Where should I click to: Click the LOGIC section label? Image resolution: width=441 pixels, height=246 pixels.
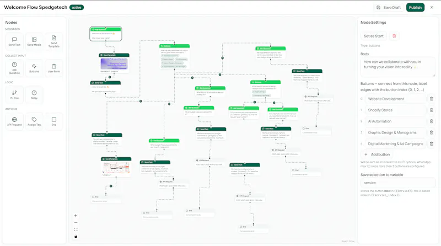(x=9, y=82)
